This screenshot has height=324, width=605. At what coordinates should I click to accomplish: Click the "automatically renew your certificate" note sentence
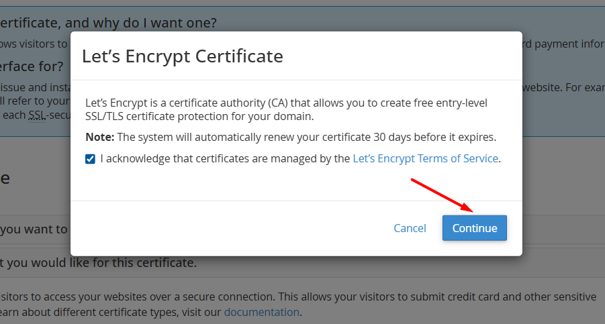306,138
